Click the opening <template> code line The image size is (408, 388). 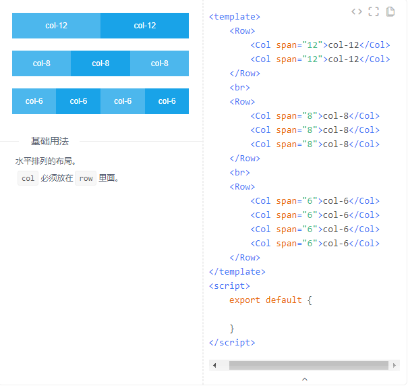(235, 17)
